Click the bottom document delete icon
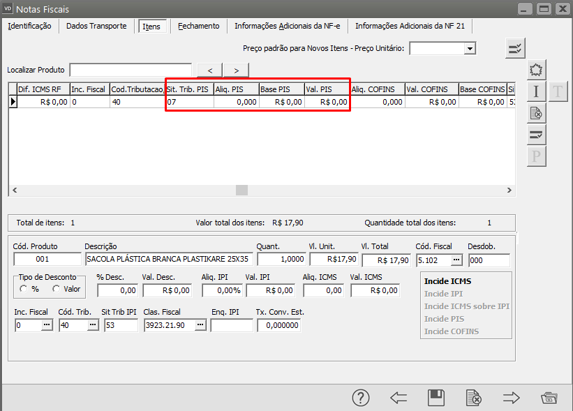The height and width of the screenshot is (411, 573). (x=474, y=398)
